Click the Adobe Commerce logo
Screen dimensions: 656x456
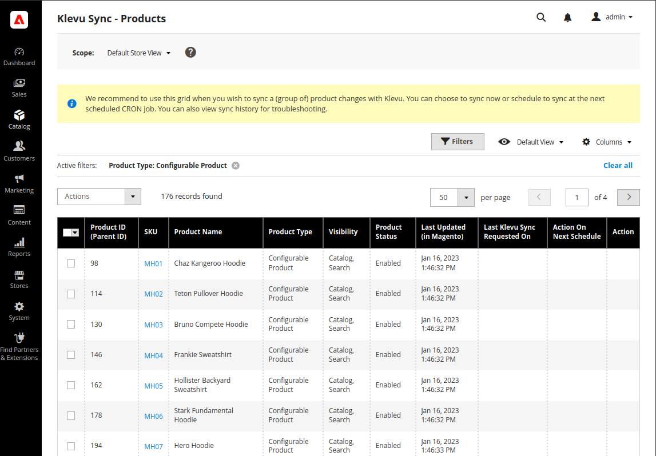point(19,19)
